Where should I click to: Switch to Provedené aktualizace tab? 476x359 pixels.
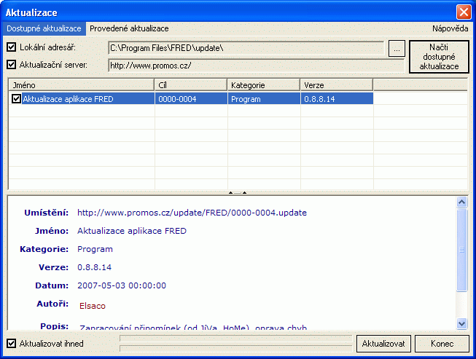click(129, 28)
